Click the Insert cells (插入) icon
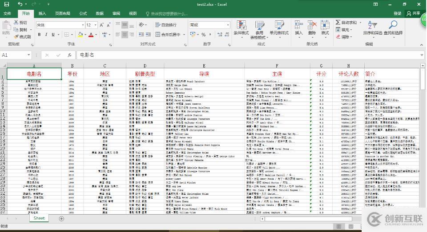 [298, 25]
